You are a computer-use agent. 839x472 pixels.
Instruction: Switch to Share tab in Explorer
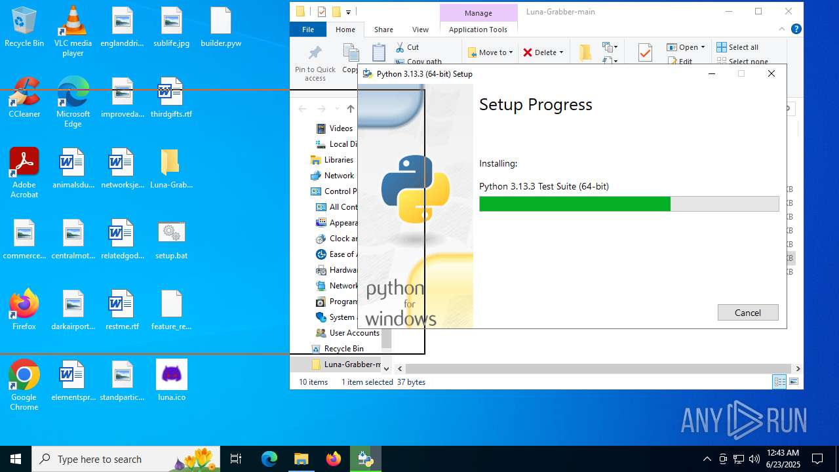(x=383, y=29)
